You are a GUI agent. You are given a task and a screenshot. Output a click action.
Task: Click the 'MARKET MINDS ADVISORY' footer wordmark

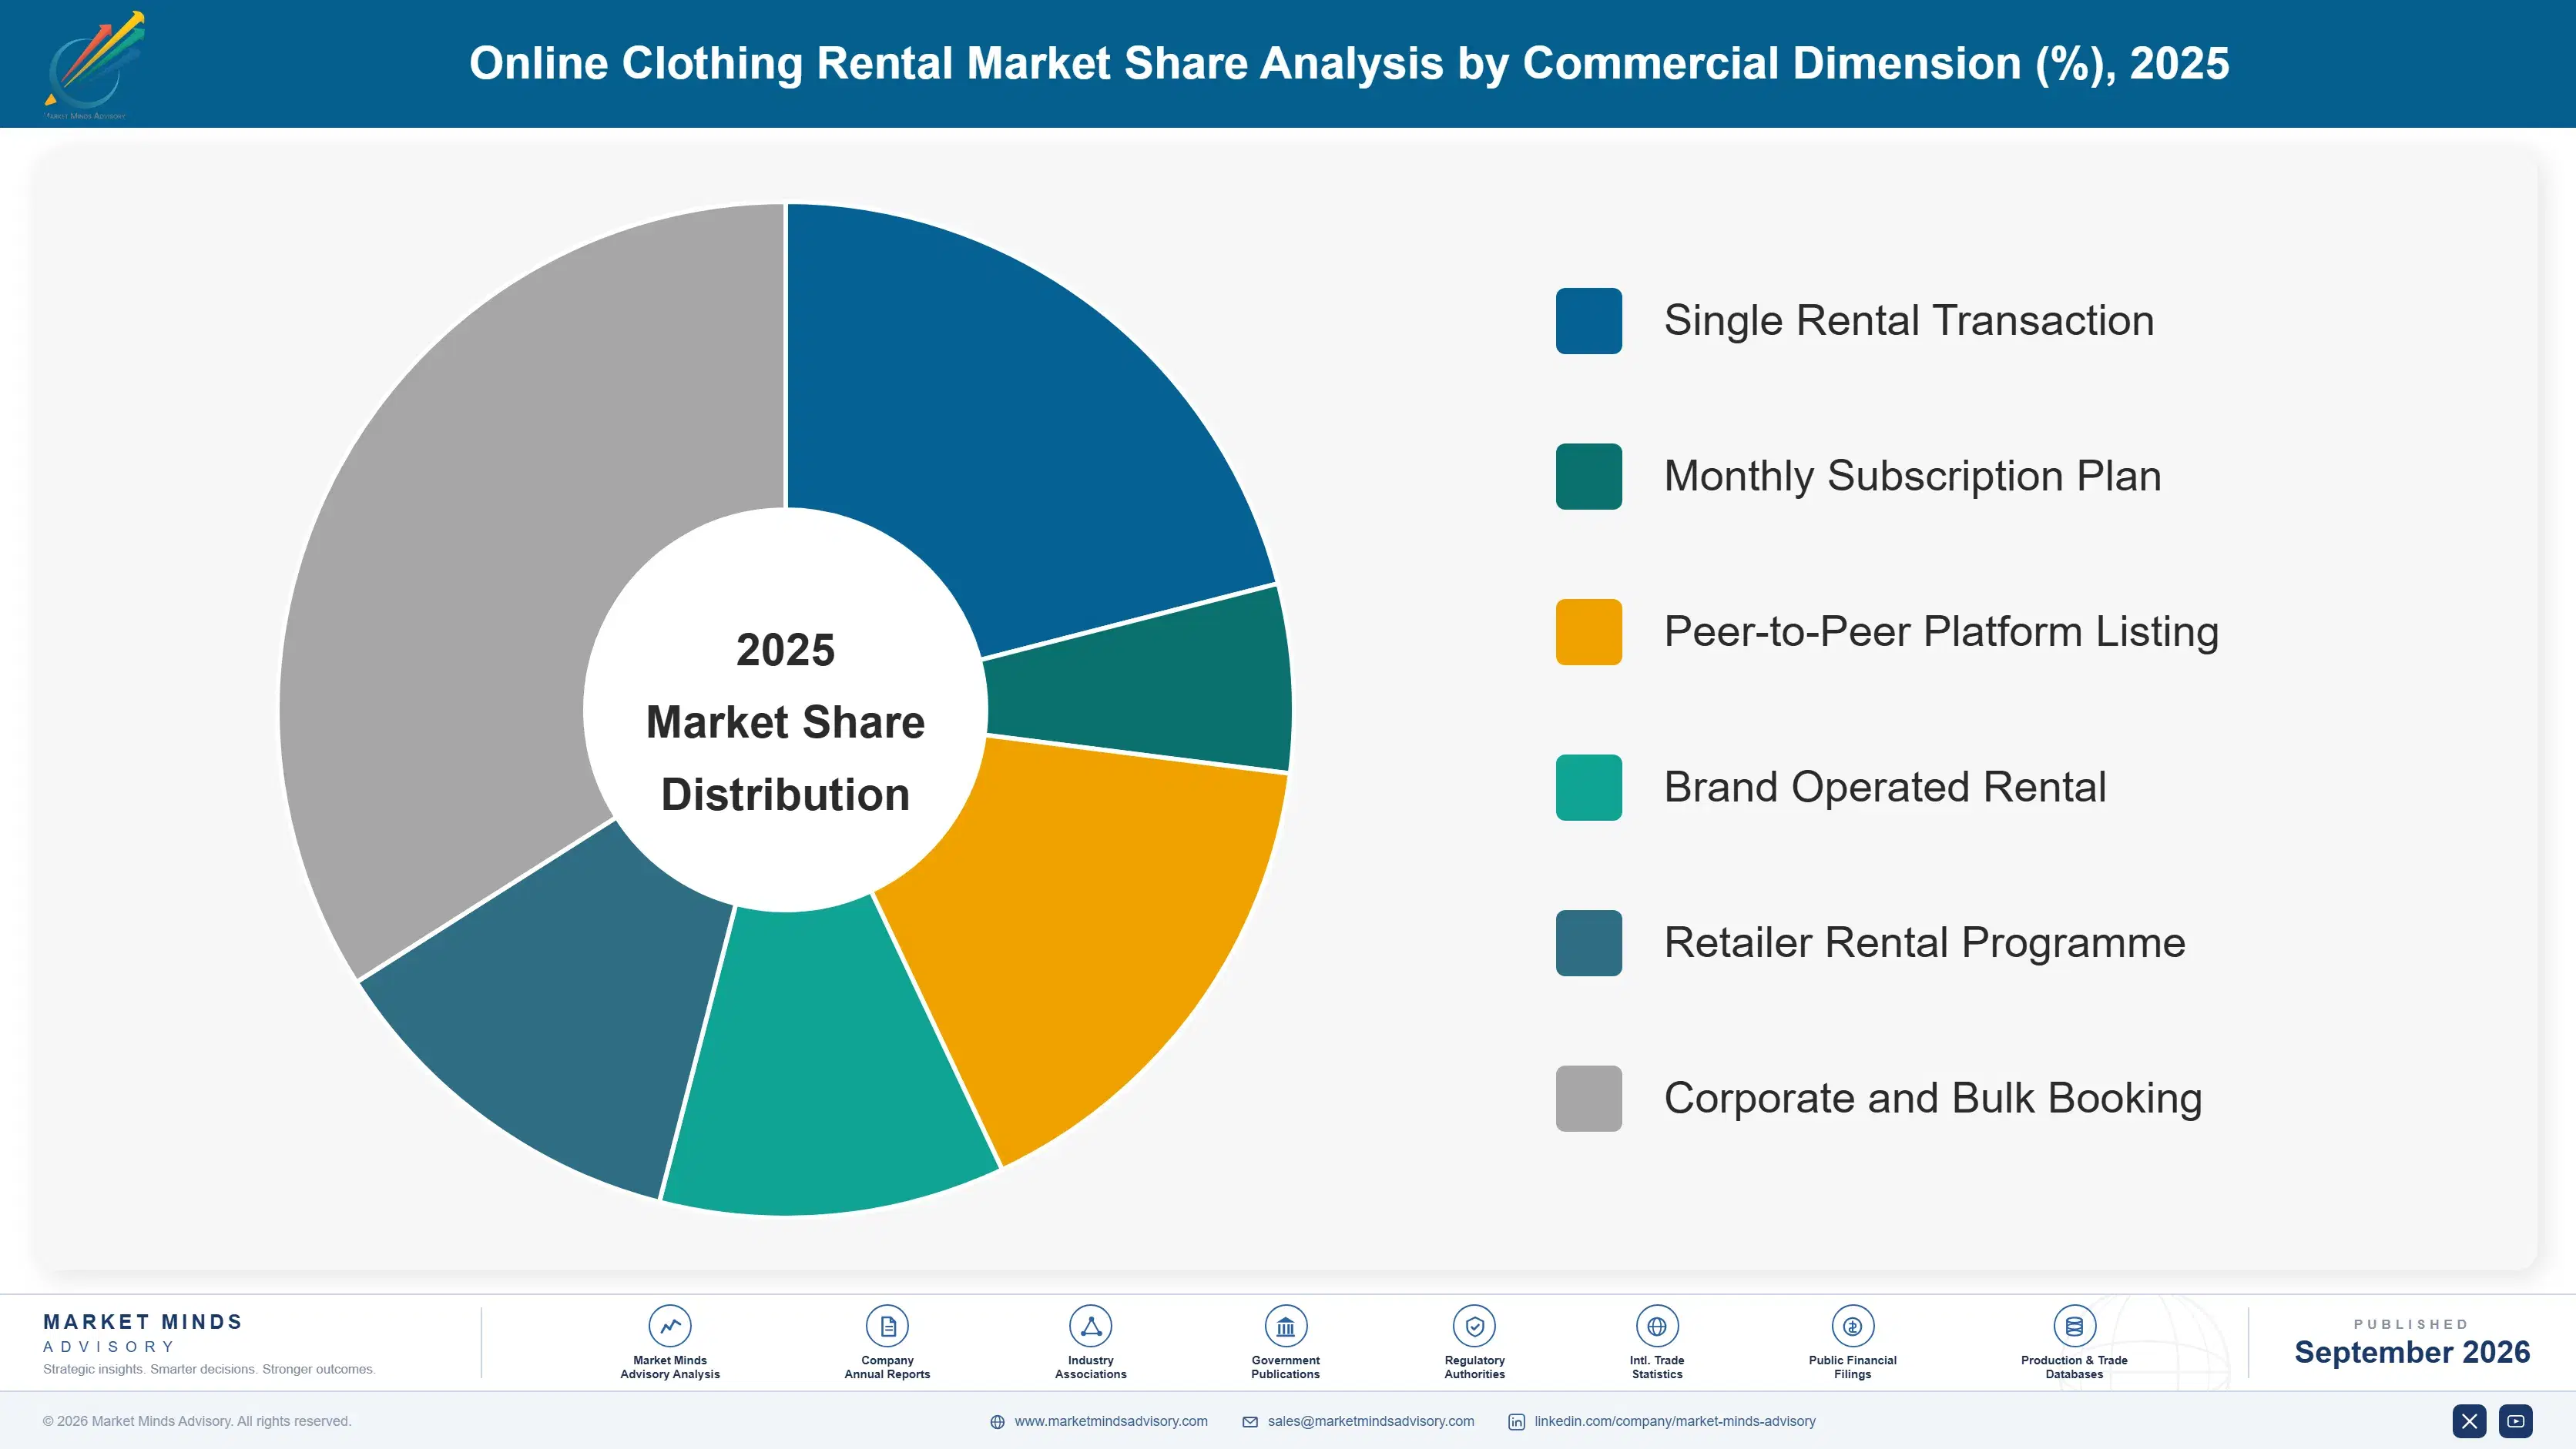[143, 1333]
